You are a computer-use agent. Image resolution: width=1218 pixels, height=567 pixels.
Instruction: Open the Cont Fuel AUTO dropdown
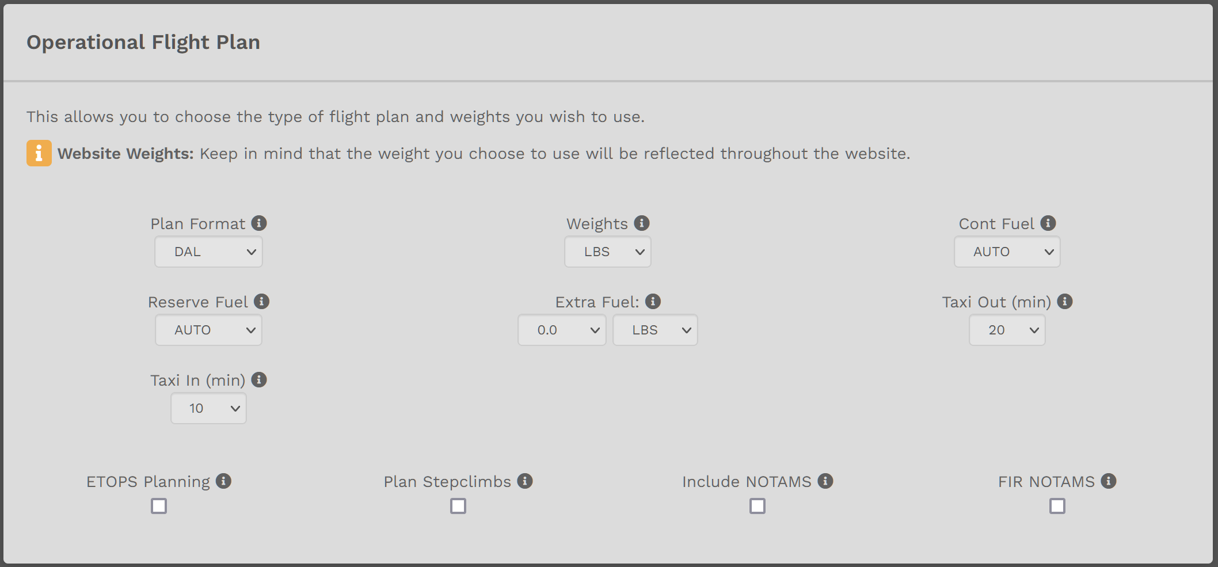pyautogui.click(x=1007, y=252)
